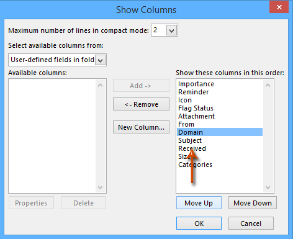This screenshot has width=293, height=239.
Task: Click the <- Remove button
Action: [x=141, y=104]
